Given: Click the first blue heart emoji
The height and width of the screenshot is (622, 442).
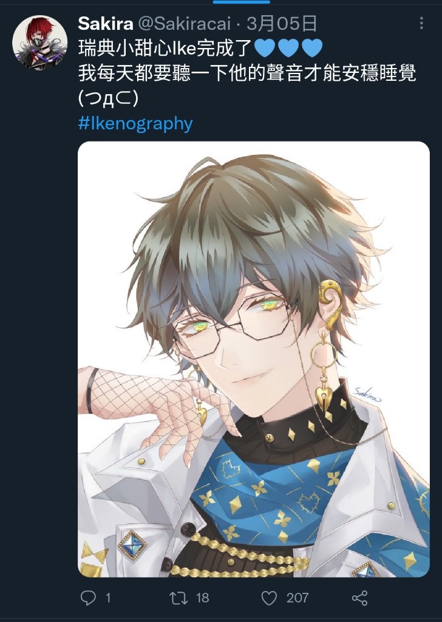Looking at the screenshot, I should pyautogui.click(x=264, y=49).
